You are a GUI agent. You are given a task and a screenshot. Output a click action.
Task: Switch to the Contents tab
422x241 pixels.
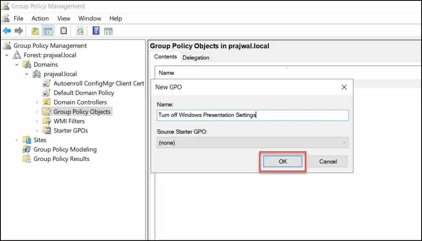(165, 57)
